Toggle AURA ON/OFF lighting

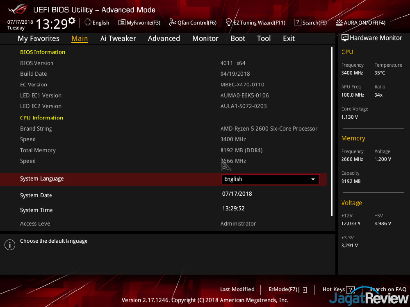coord(339,23)
